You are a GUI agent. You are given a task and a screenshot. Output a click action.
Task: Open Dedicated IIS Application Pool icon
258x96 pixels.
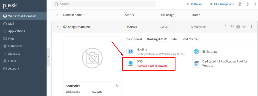196,63
